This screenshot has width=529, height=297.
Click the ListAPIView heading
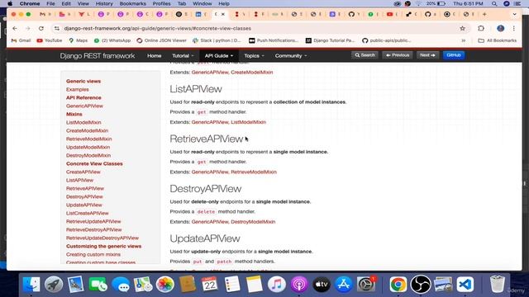click(196, 89)
